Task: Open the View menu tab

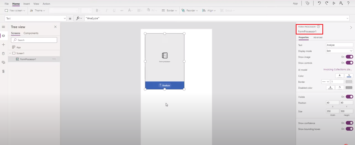Action: point(36,4)
